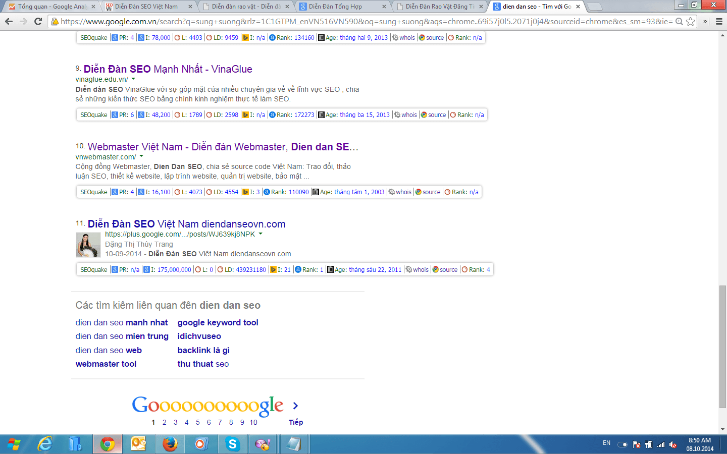Open related search dien dan seo mien trung

(122, 336)
